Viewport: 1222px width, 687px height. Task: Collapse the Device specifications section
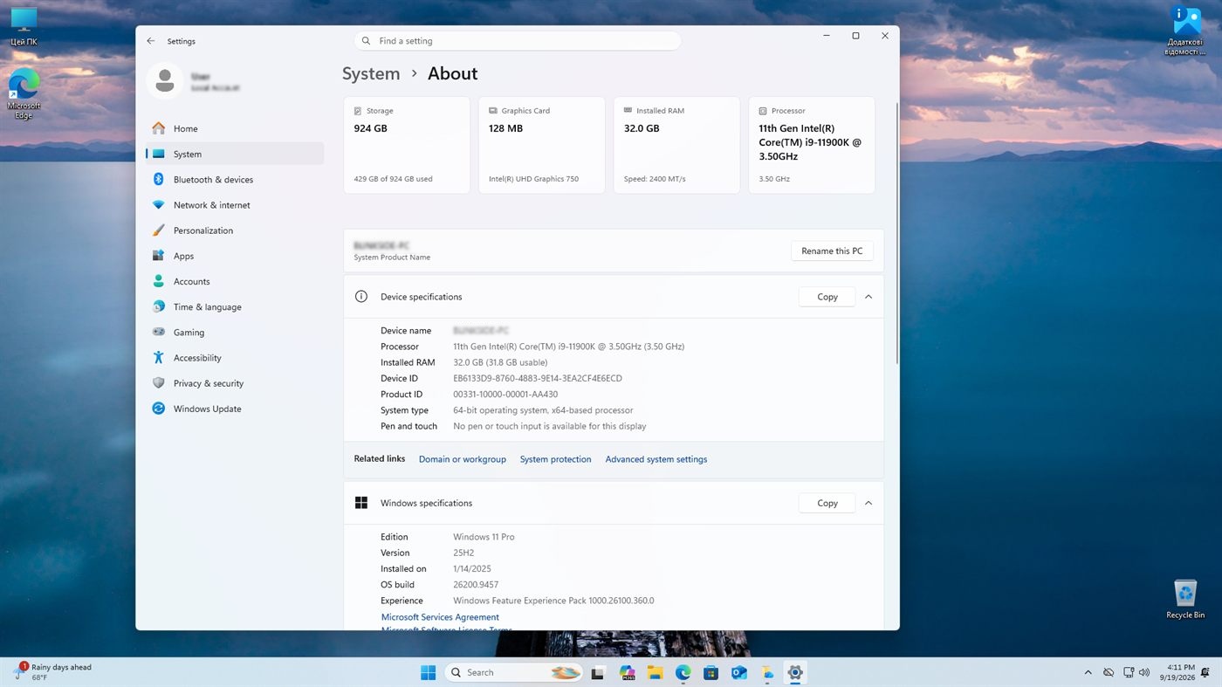click(868, 297)
